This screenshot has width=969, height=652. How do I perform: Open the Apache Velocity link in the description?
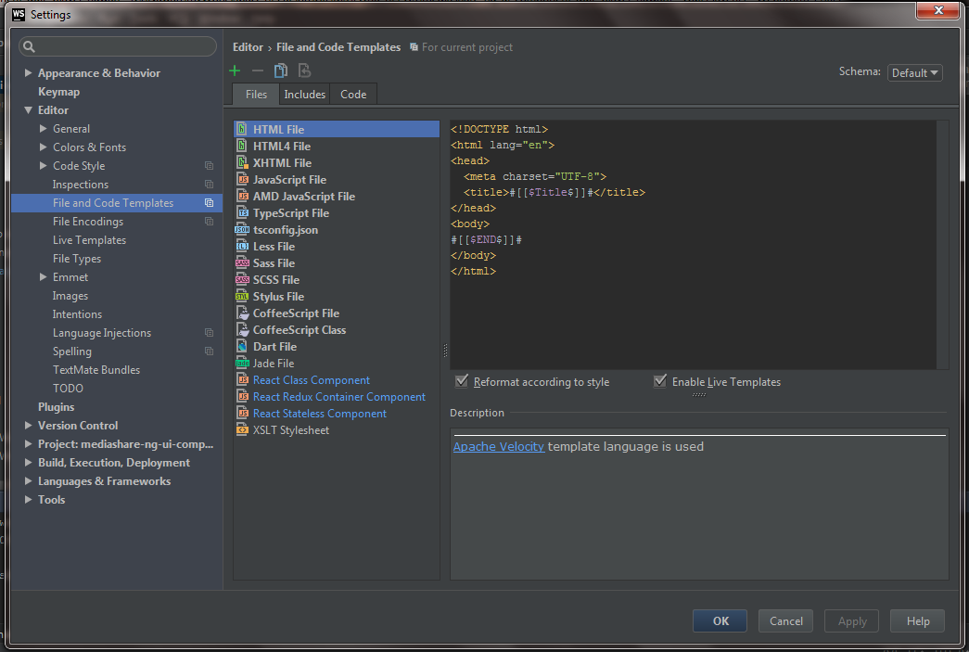tap(499, 446)
